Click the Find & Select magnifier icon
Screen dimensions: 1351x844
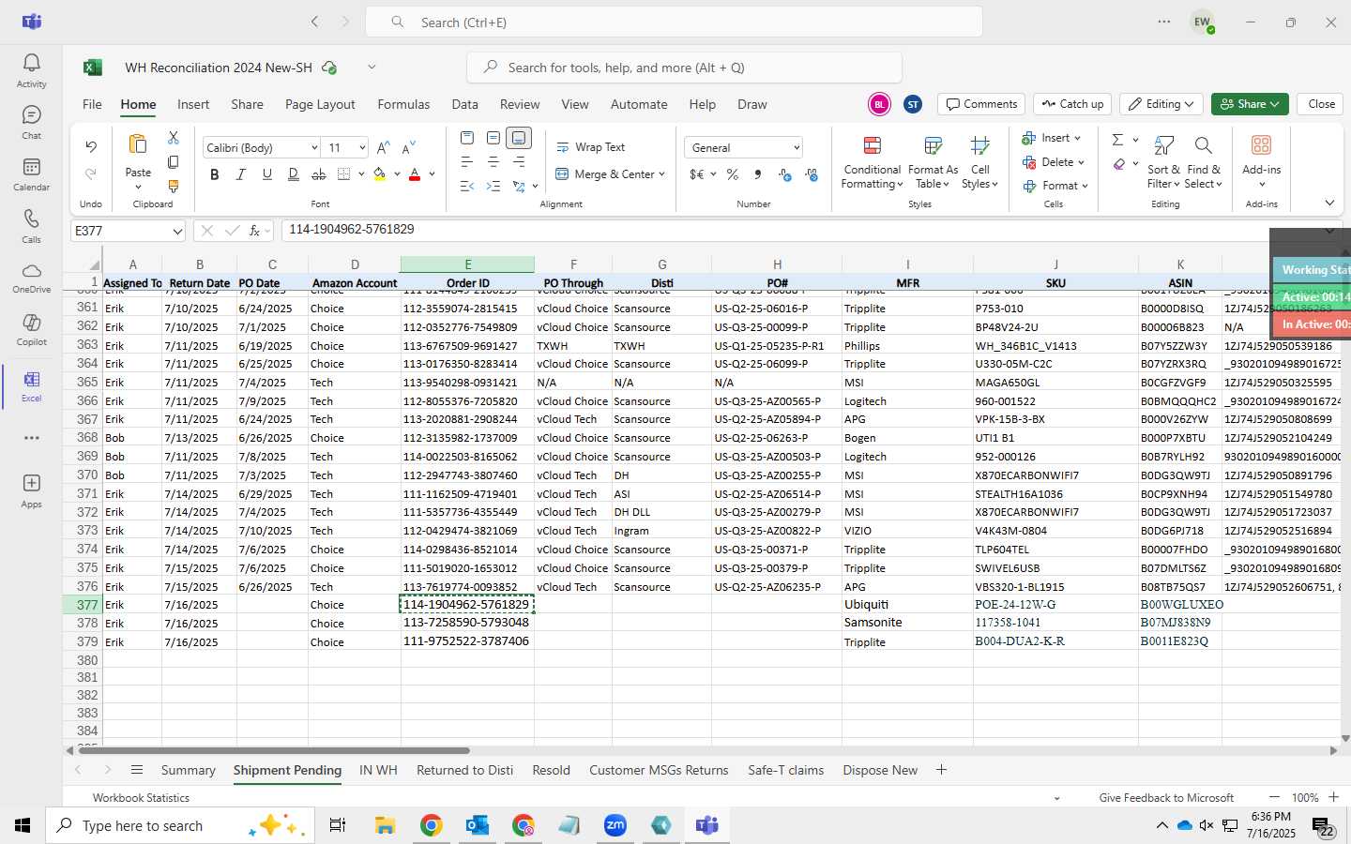(1203, 145)
